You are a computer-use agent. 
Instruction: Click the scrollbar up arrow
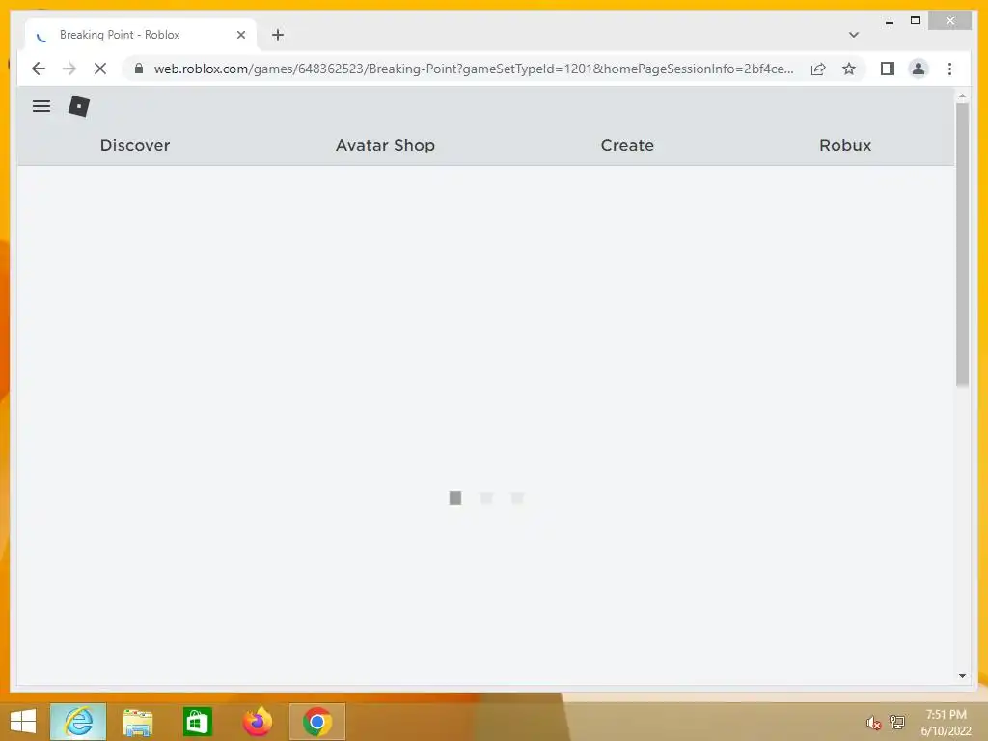[962, 96]
